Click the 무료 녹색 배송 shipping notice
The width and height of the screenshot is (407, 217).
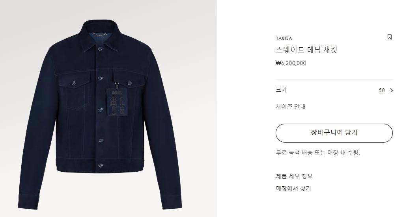(318, 152)
